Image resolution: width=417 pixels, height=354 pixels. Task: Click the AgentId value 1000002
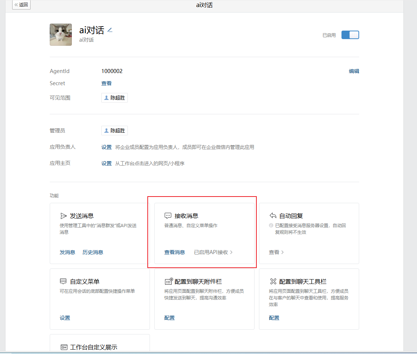click(112, 71)
